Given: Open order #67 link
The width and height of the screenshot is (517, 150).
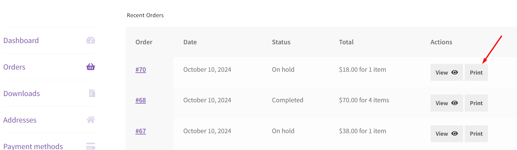Looking at the screenshot, I should [141, 131].
